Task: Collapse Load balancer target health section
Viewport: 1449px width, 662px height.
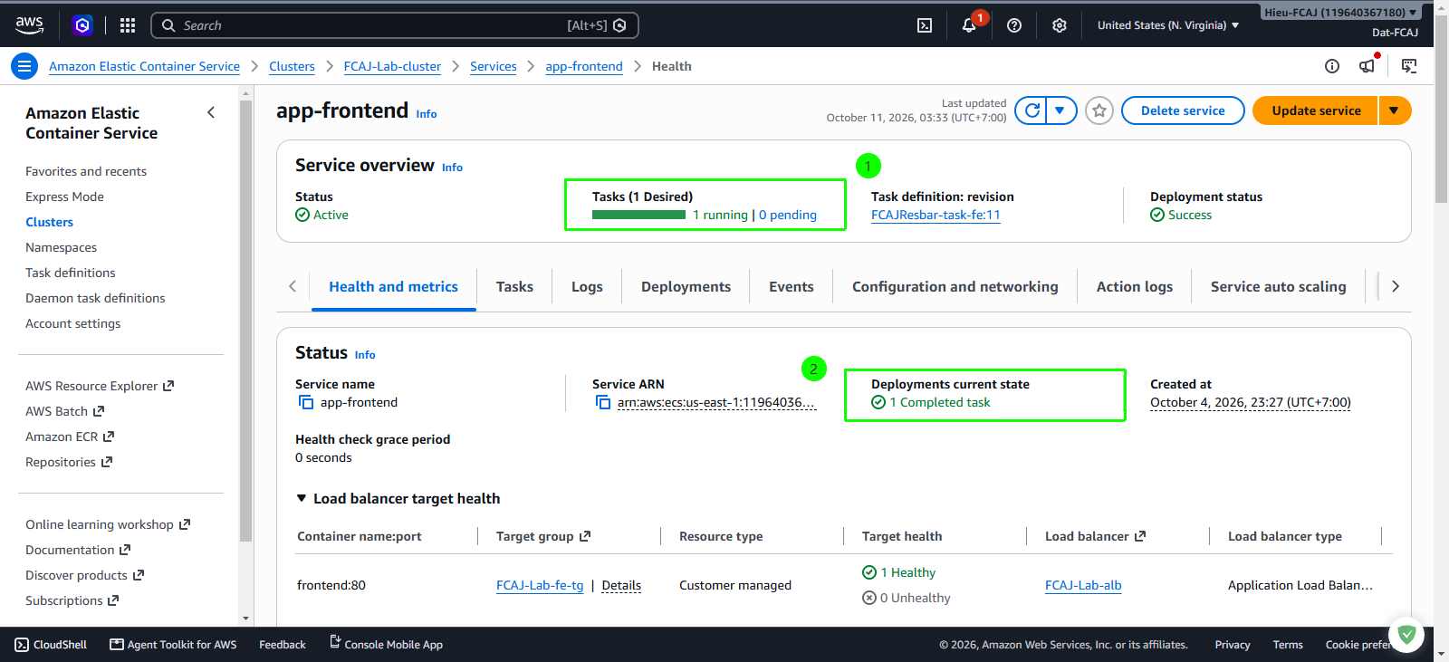Action: tap(302, 498)
